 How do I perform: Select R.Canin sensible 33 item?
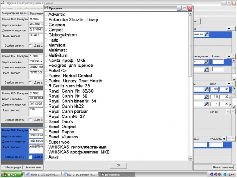point(69,86)
